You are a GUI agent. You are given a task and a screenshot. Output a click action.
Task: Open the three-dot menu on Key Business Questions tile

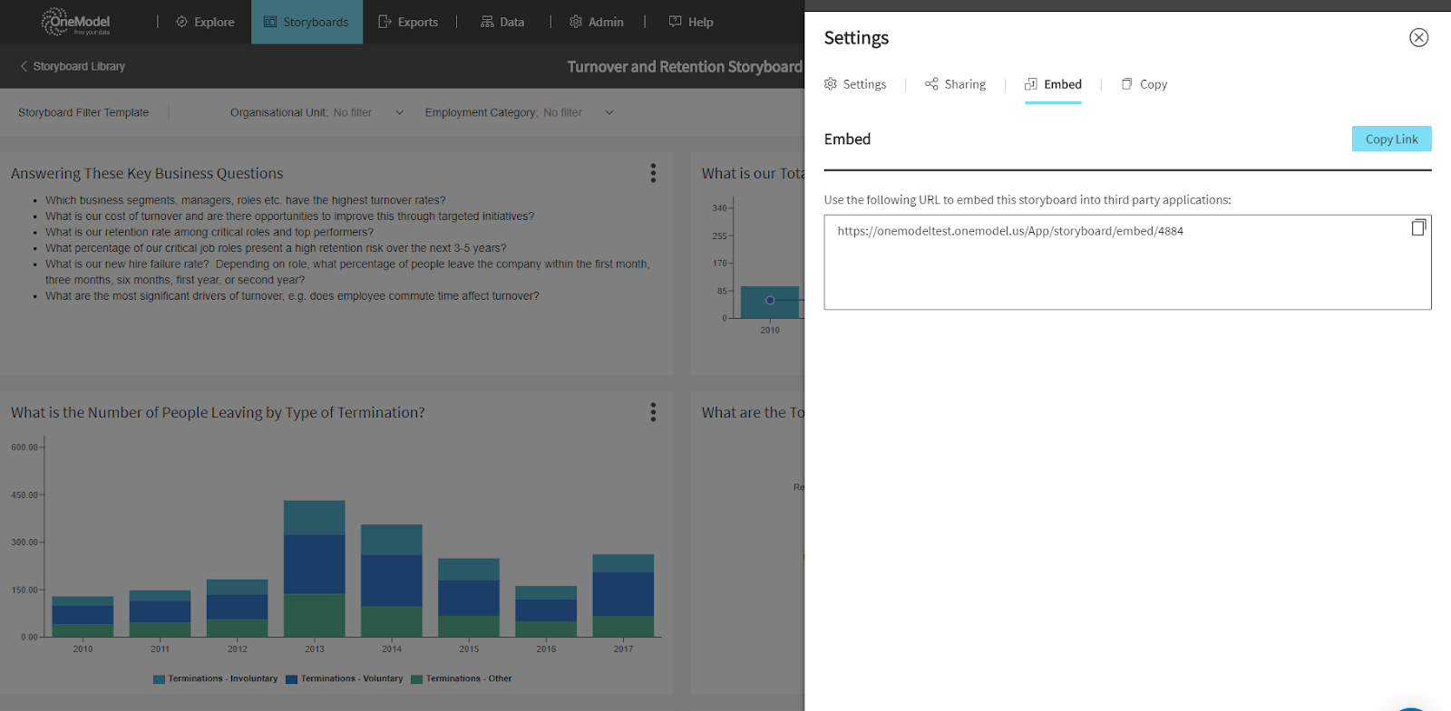653,173
